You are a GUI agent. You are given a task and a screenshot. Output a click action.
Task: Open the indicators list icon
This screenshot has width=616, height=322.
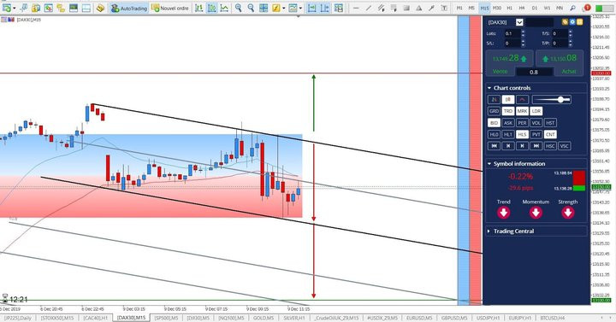click(276, 8)
